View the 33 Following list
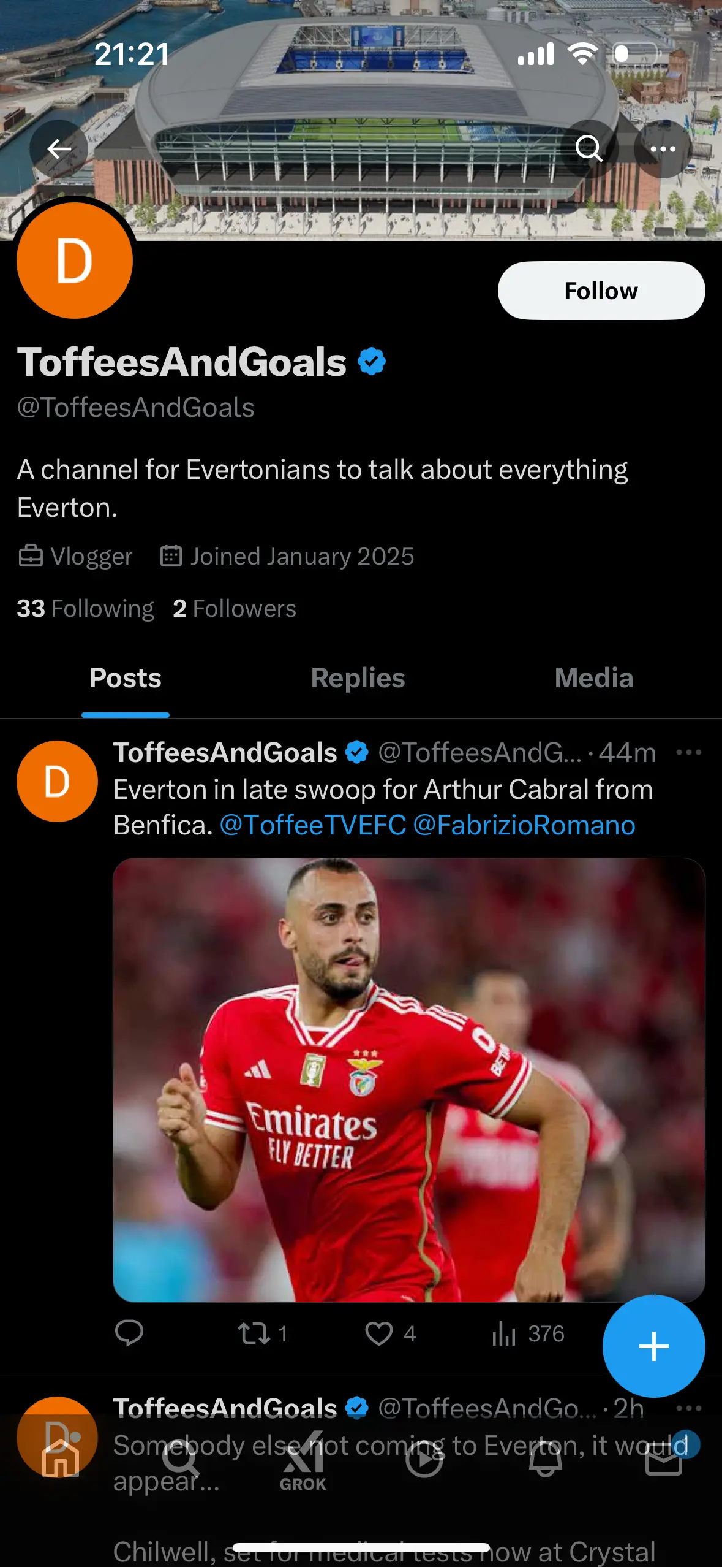The height and width of the screenshot is (1567, 722). [85, 609]
